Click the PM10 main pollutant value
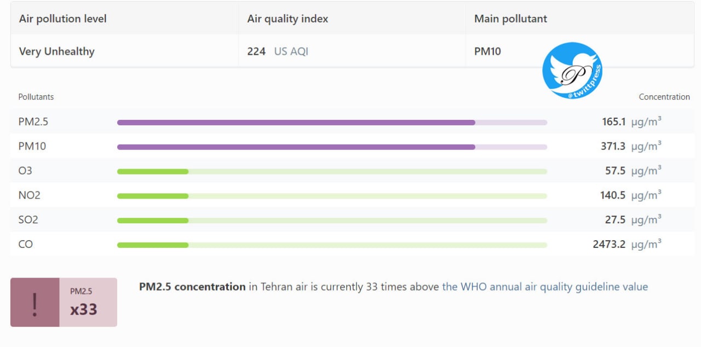 point(487,51)
